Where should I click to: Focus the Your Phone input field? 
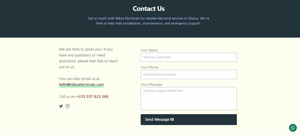pos(189,74)
